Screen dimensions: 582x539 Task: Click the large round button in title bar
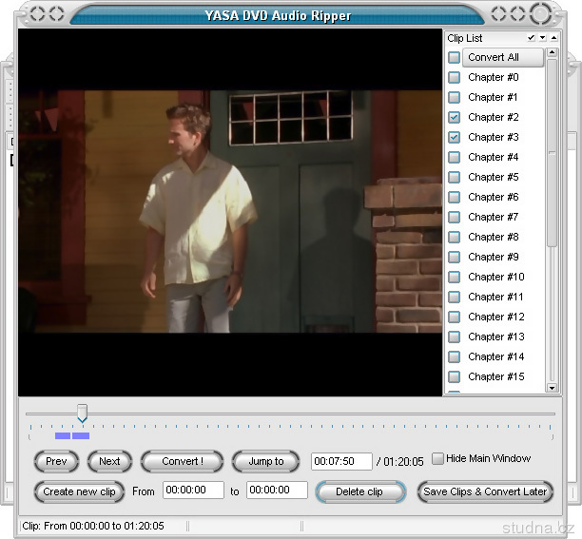pyautogui.click(x=540, y=14)
